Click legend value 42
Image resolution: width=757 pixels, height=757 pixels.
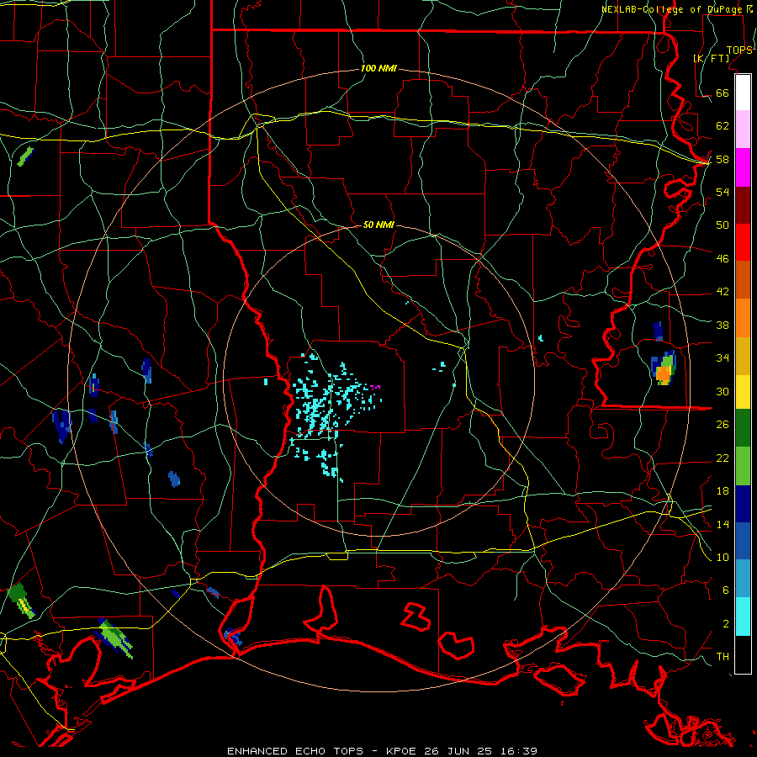tap(723, 291)
